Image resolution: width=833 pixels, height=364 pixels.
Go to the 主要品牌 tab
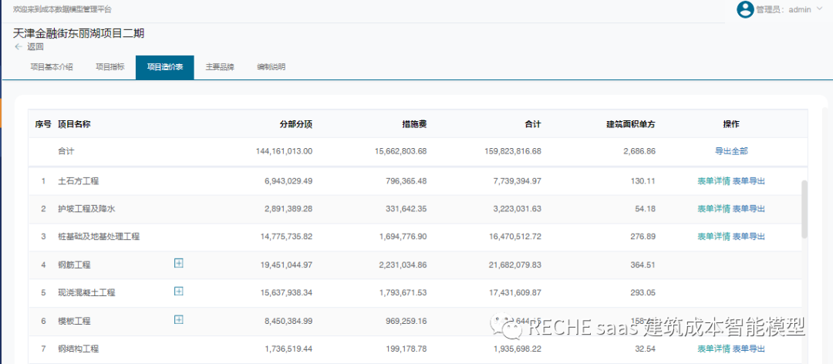tap(220, 67)
